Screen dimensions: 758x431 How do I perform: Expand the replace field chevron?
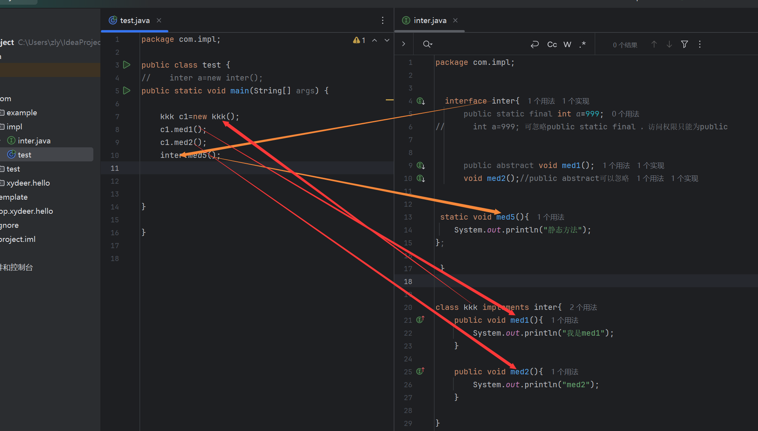(404, 44)
